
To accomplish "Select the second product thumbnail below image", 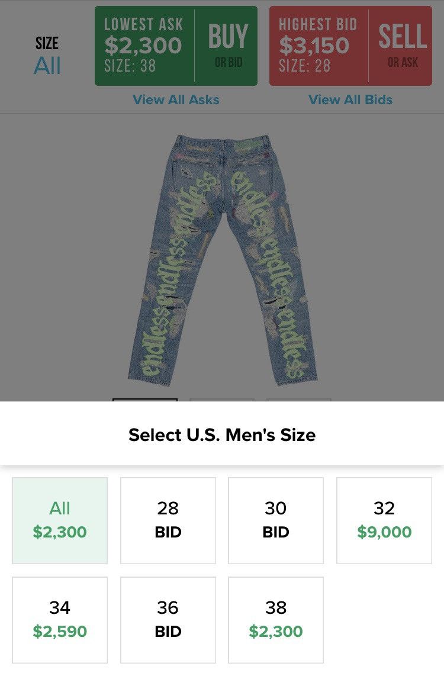I will pos(222,400).
